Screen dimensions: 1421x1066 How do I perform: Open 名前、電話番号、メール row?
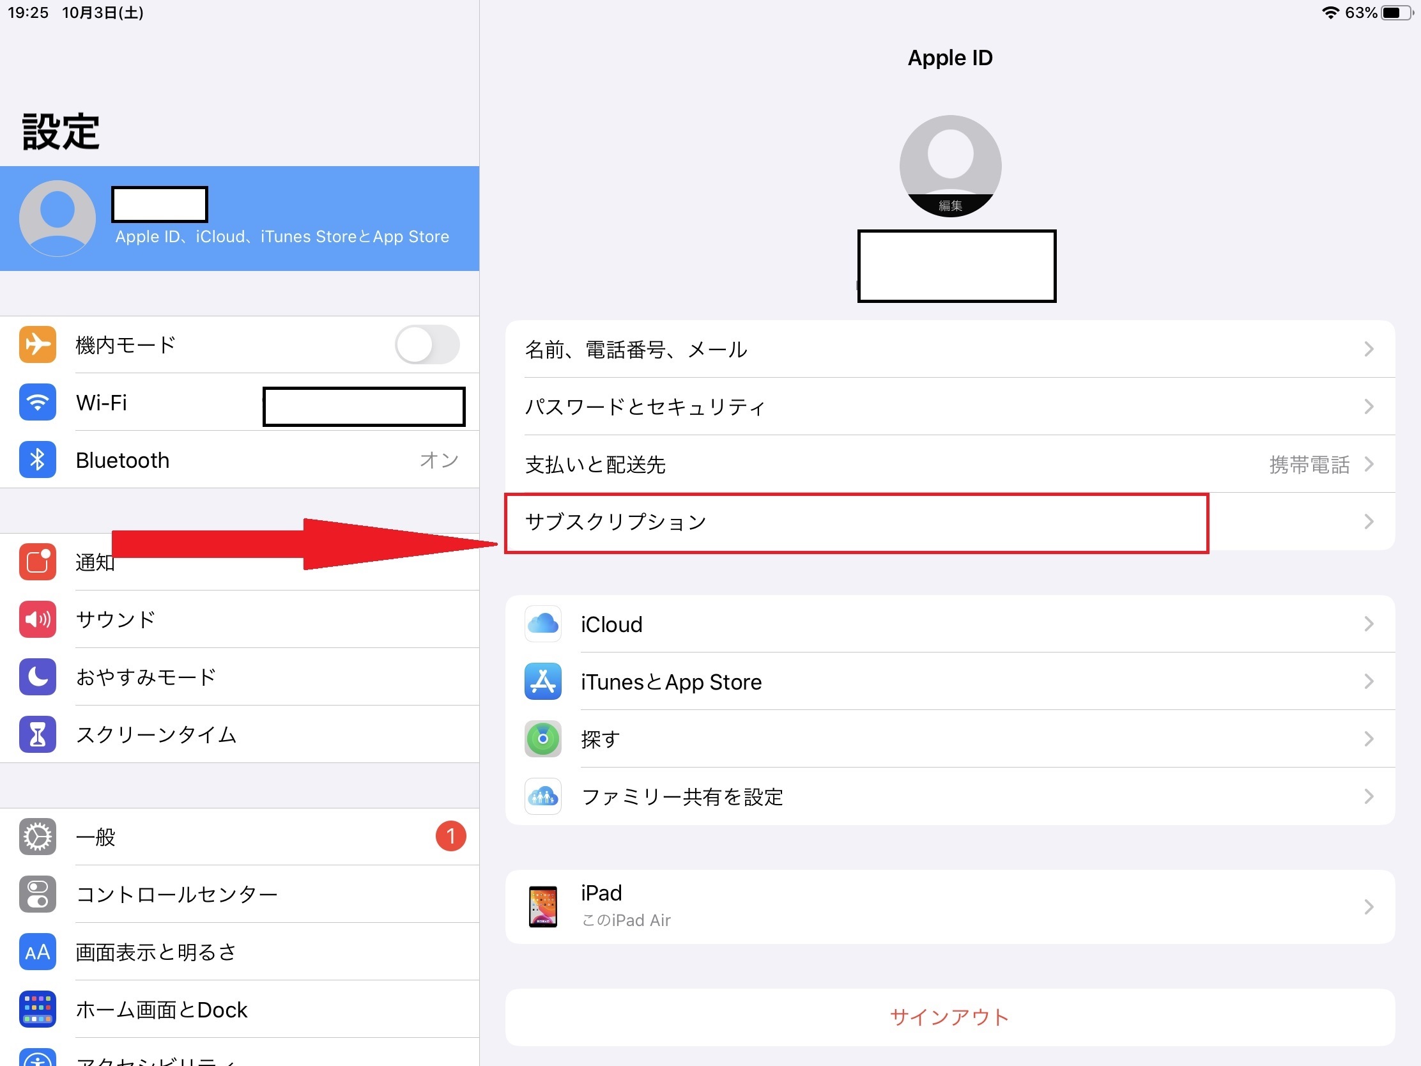949,349
